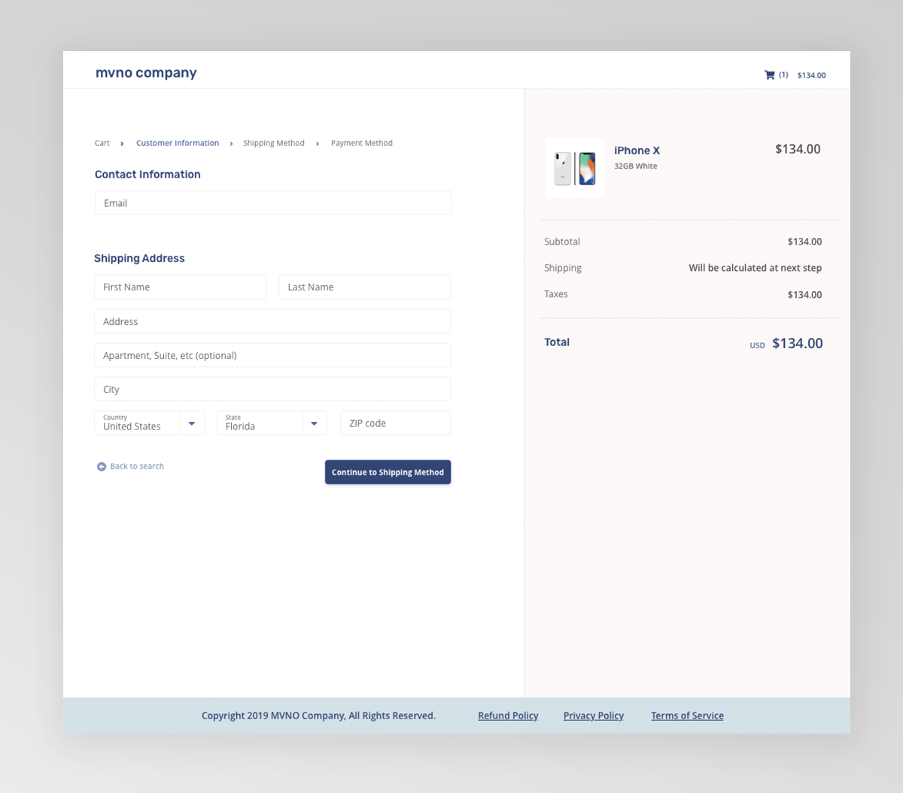
Task: Click the iPhone X product thumbnail
Action: point(574,167)
